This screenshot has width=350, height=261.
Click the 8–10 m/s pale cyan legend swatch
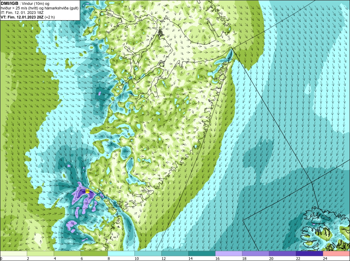(x=121, y=254)
